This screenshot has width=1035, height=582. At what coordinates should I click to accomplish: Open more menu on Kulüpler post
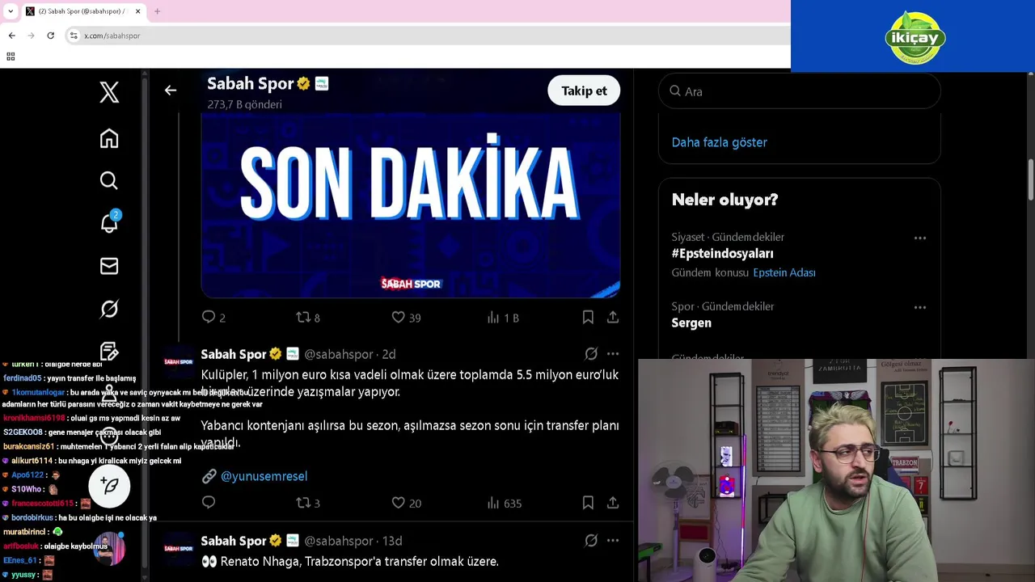[613, 354]
